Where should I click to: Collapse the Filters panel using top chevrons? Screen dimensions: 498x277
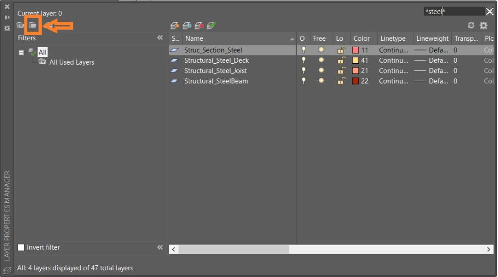click(160, 38)
